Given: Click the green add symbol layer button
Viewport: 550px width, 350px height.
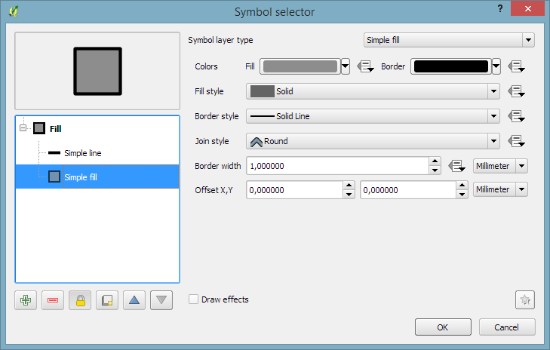Looking at the screenshot, I should click(26, 300).
